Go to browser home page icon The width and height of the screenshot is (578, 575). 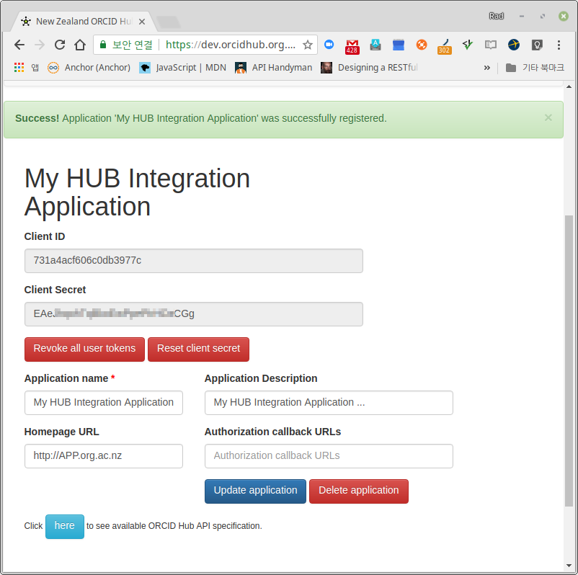click(x=80, y=45)
